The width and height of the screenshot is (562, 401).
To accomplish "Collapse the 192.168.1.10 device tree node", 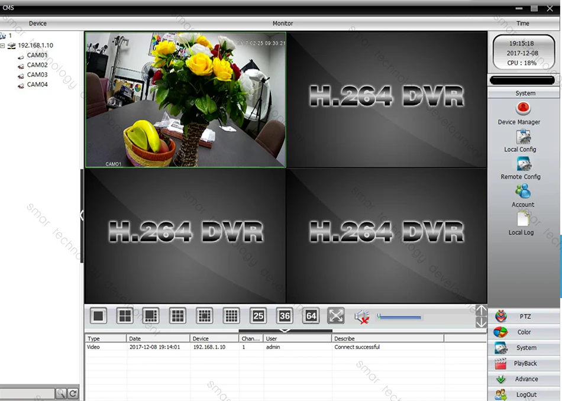I will (2, 46).
